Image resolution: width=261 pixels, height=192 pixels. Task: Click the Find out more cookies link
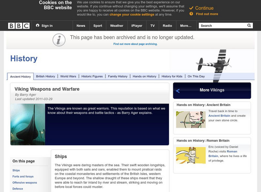coord(207,14)
